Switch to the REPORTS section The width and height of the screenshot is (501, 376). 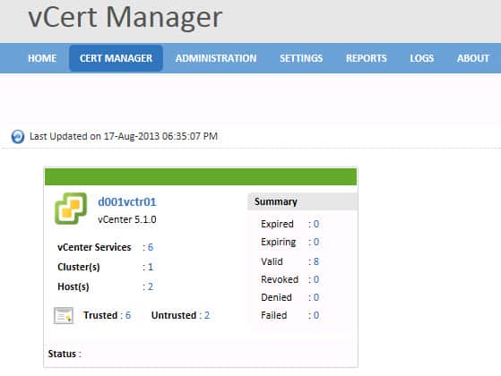coord(367,58)
